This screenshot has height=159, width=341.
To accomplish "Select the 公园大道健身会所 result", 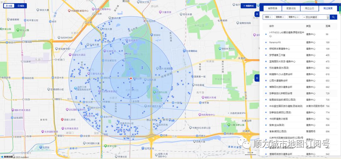I will pos(300,81).
